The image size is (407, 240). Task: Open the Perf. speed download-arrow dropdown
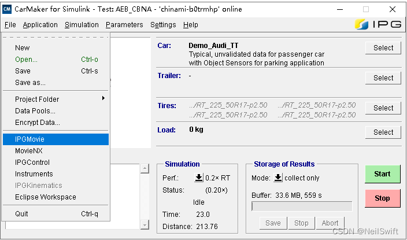[x=198, y=178]
